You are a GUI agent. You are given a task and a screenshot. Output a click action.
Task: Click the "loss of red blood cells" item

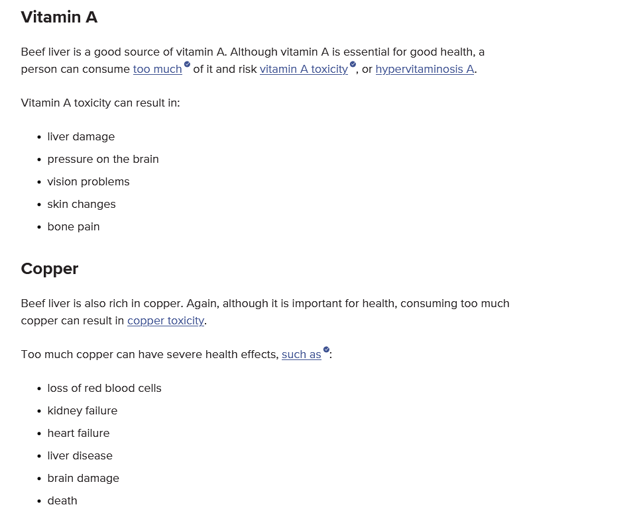(x=104, y=388)
